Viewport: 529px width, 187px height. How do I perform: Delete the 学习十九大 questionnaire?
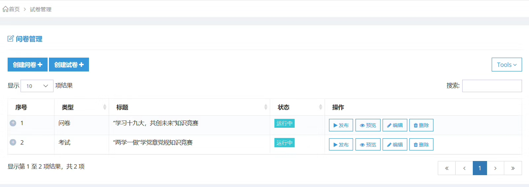[x=421, y=125]
